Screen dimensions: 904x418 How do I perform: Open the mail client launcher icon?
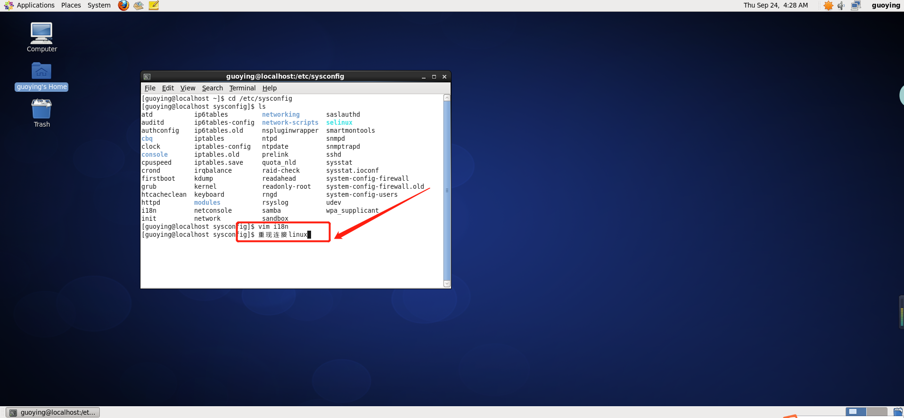tap(139, 5)
